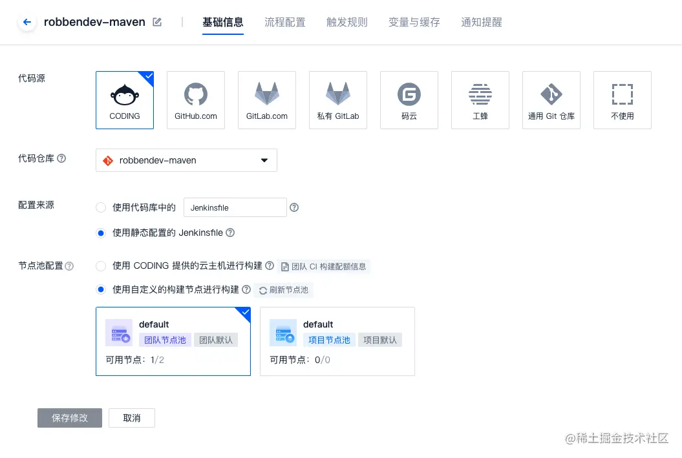Switch to 基础信息 tab
Image resolution: width=682 pixels, height=458 pixels.
click(222, 22)
